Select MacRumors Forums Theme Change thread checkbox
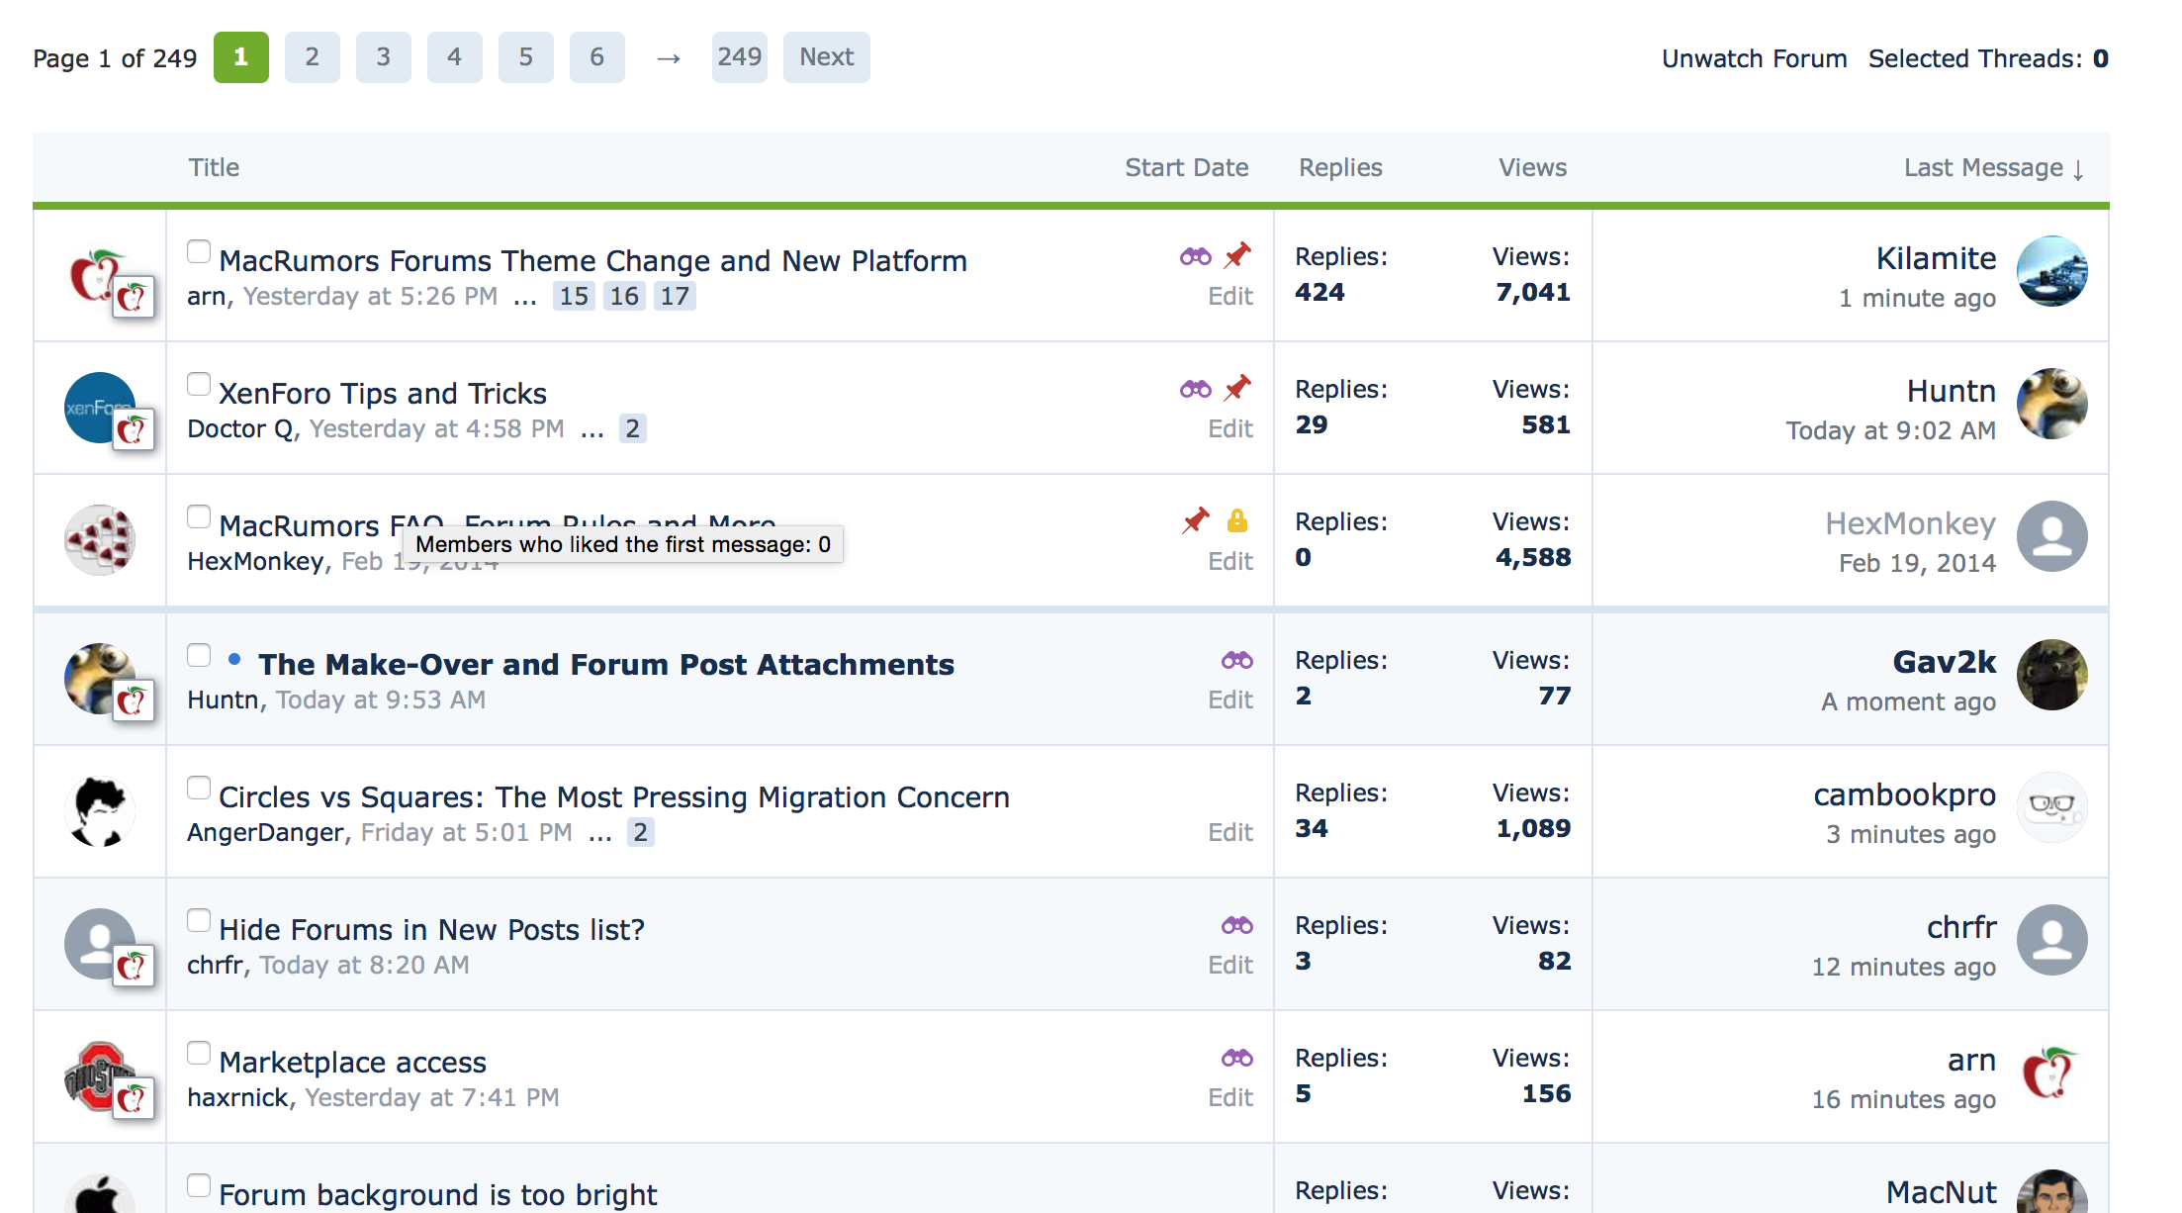2182x1213 pixels. click(199, 251)
